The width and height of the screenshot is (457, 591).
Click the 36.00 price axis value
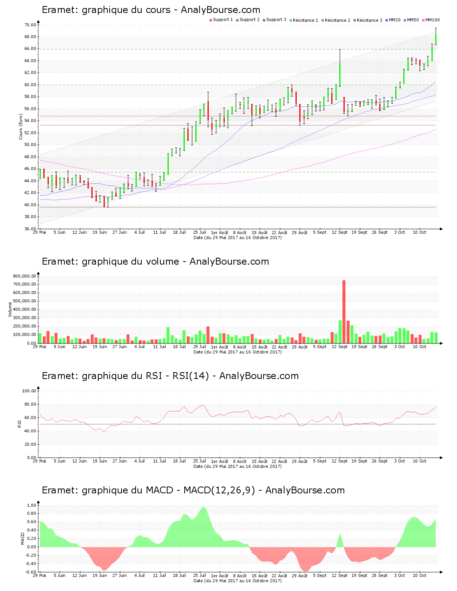pyautogui.click(x=30, y=229)
